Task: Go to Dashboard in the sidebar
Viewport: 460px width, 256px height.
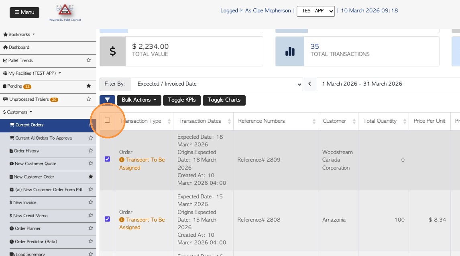Action: (x=19, y=47)
